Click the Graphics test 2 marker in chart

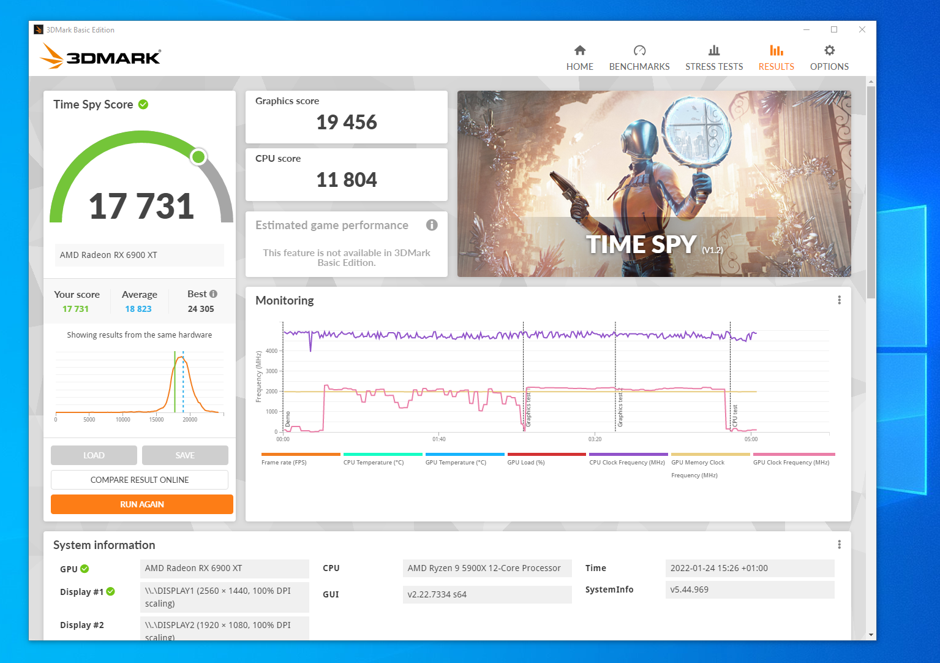click(620, 407)
